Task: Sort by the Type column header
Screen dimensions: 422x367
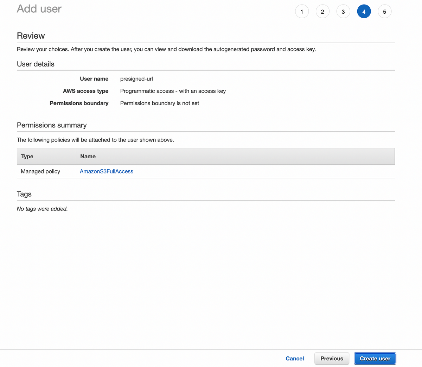Action: point(46,156)
